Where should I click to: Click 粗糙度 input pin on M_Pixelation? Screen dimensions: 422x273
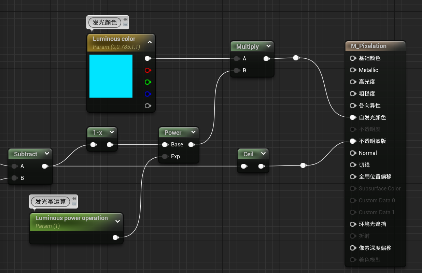353,94
